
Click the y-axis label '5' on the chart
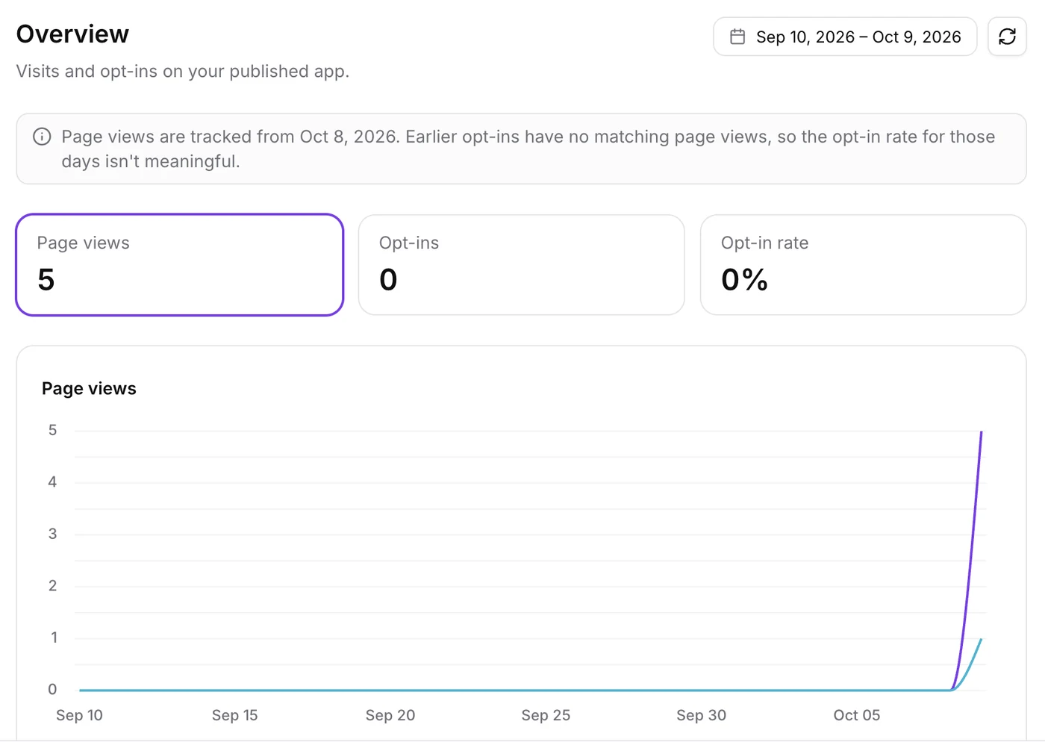[52, 431]
